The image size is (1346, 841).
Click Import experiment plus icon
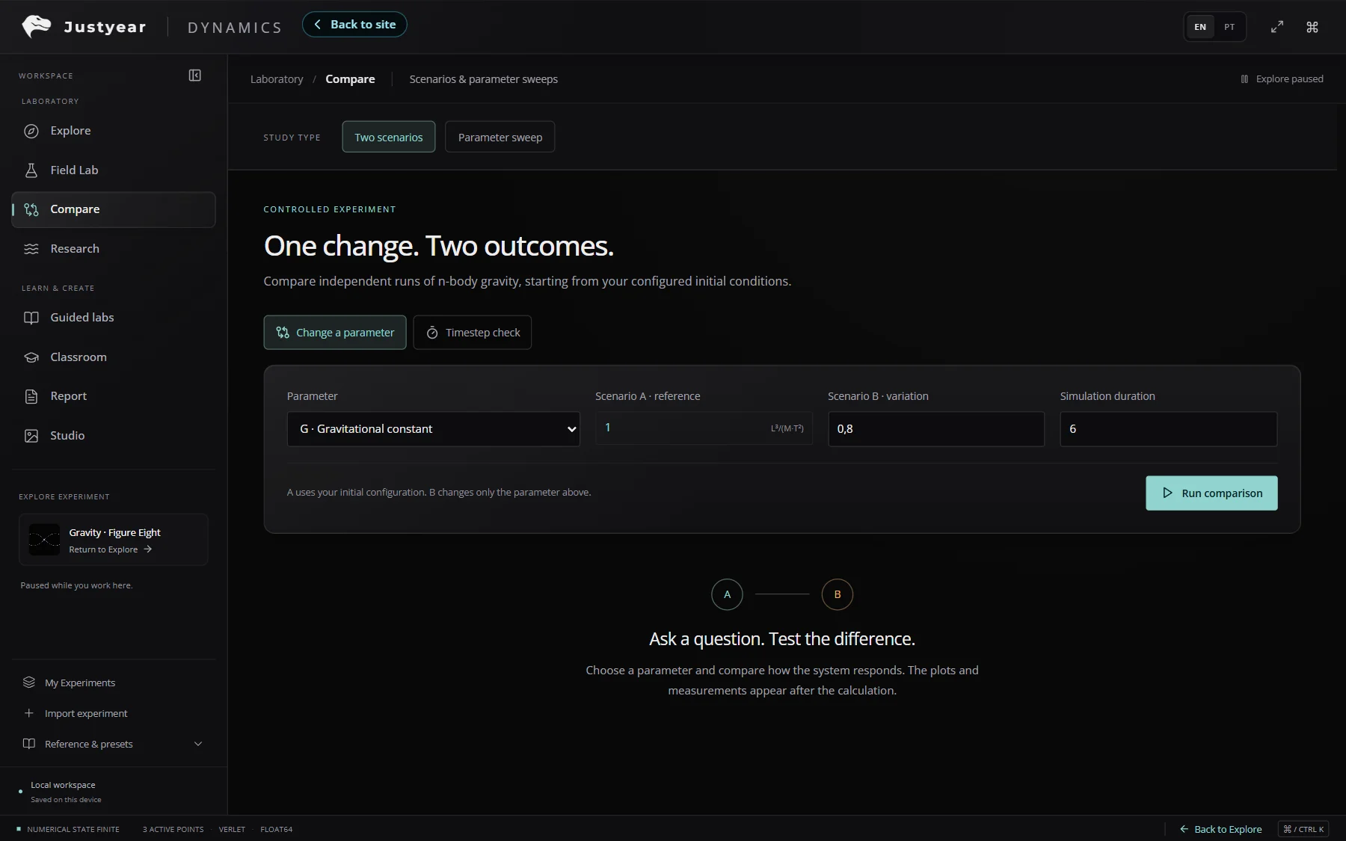coord(29,713)
